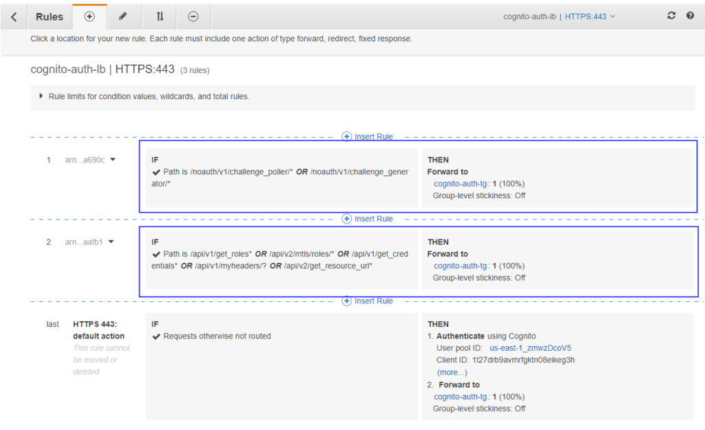
Task: Click the 'Authenticate using Cognito' action text
Action: point(486,336)
